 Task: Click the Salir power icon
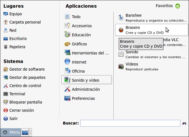pyautogui.click(x=6, y=119)
